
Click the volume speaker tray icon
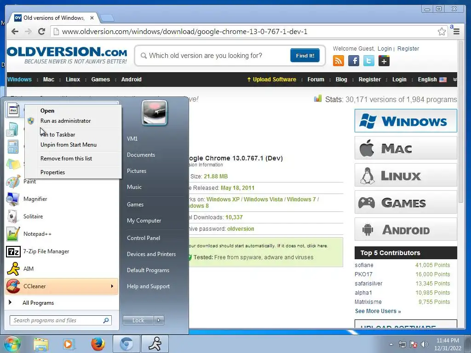[x=425, y=344]
